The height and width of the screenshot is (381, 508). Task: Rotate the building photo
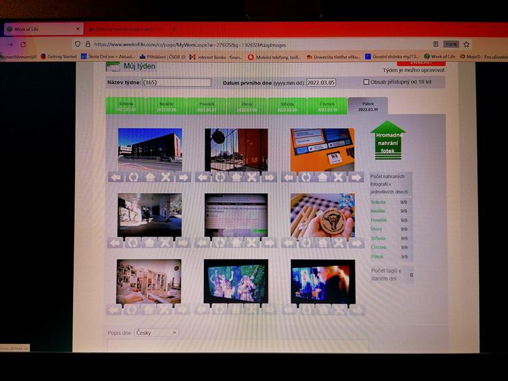[x=133, y=177]
